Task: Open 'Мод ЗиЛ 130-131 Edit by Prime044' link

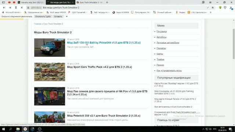Action: point(104,43)
